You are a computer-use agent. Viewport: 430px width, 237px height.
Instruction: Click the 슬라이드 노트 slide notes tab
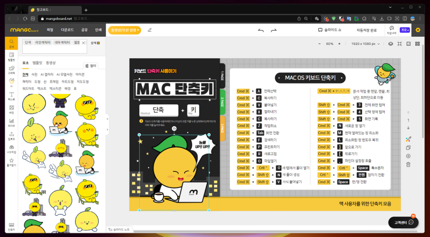click(118, 229)
